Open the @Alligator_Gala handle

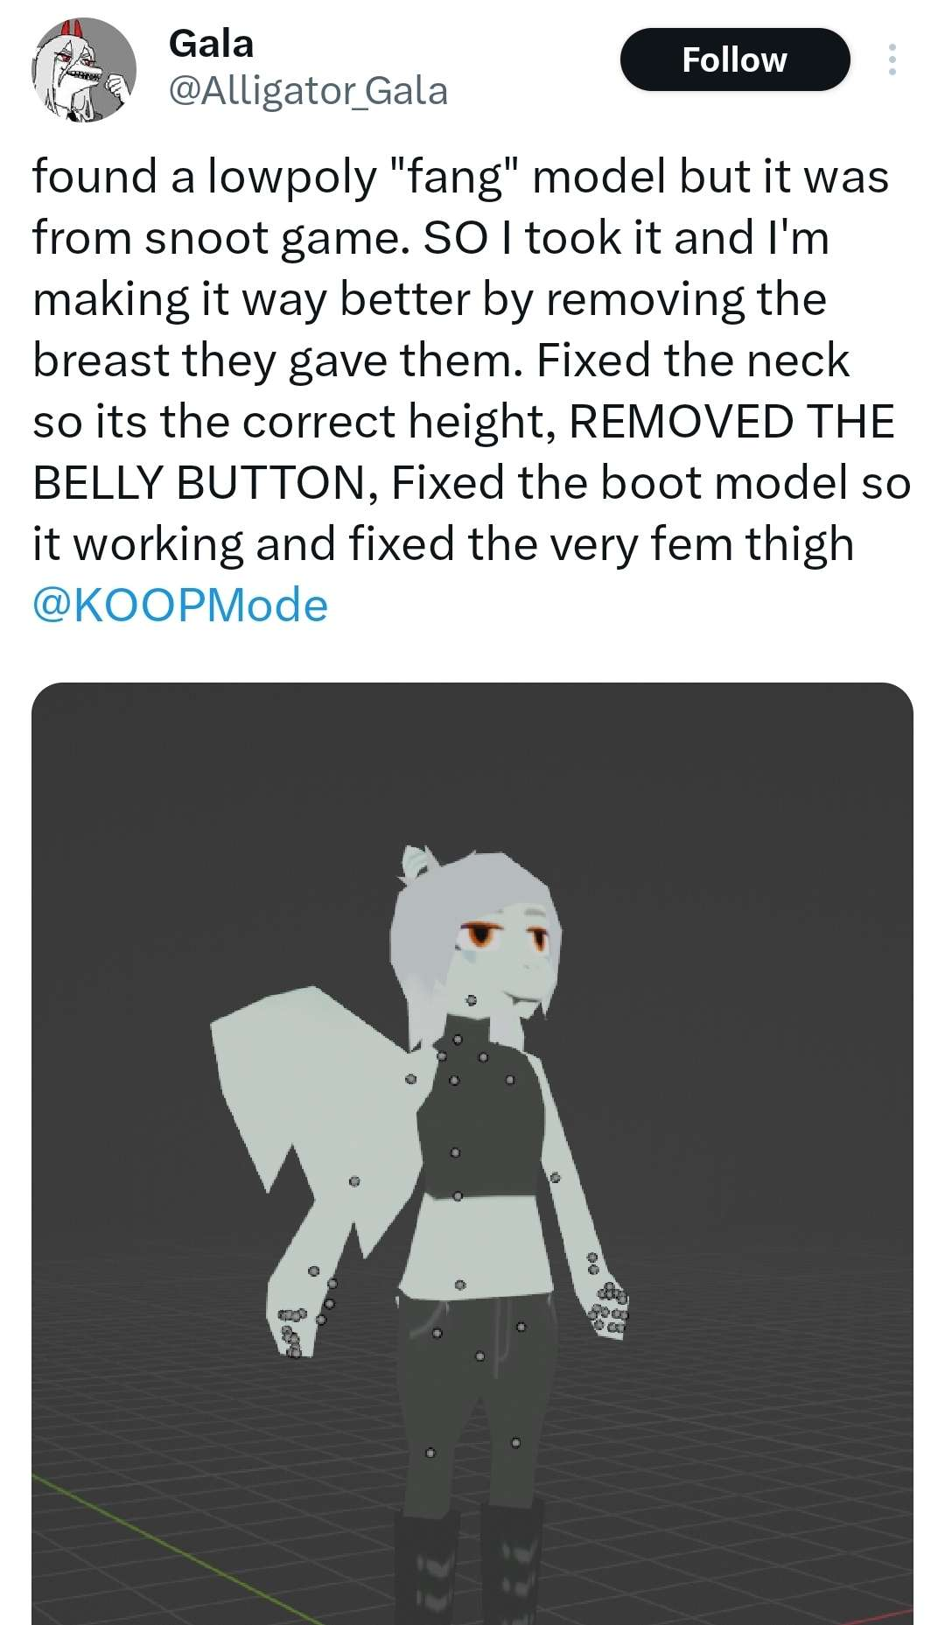308,90
